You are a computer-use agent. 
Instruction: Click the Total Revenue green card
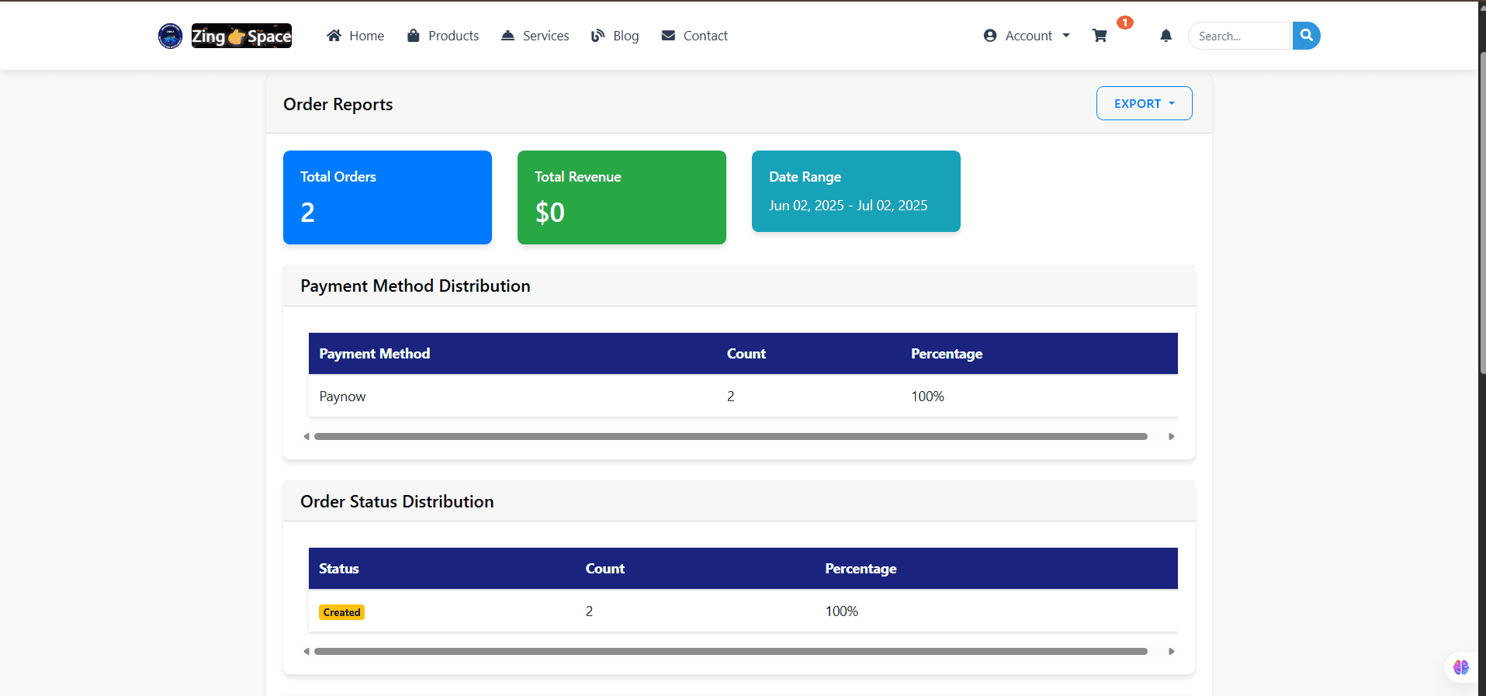click(x=622, y=197)
